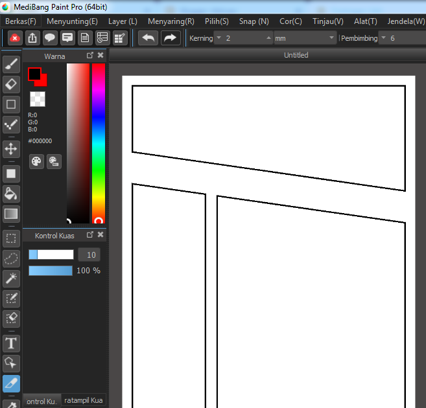Click the #000000 hex color text
This screenshot has width=426, height=408.
tap(40, 141)
